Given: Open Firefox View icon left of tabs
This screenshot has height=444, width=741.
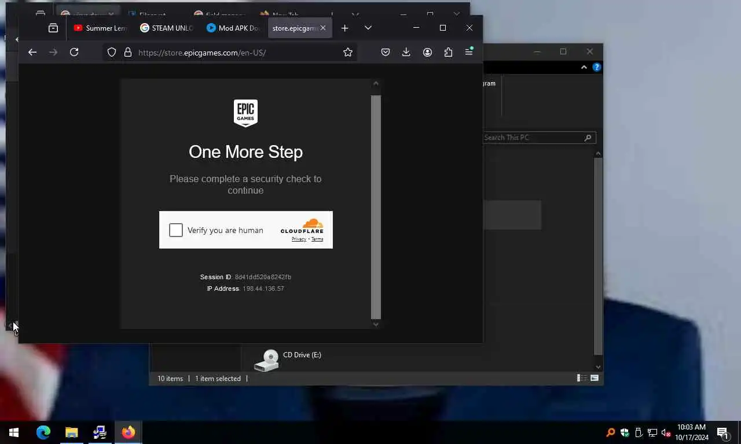Looking at the screenshot, I should click(x=53, y=28).
